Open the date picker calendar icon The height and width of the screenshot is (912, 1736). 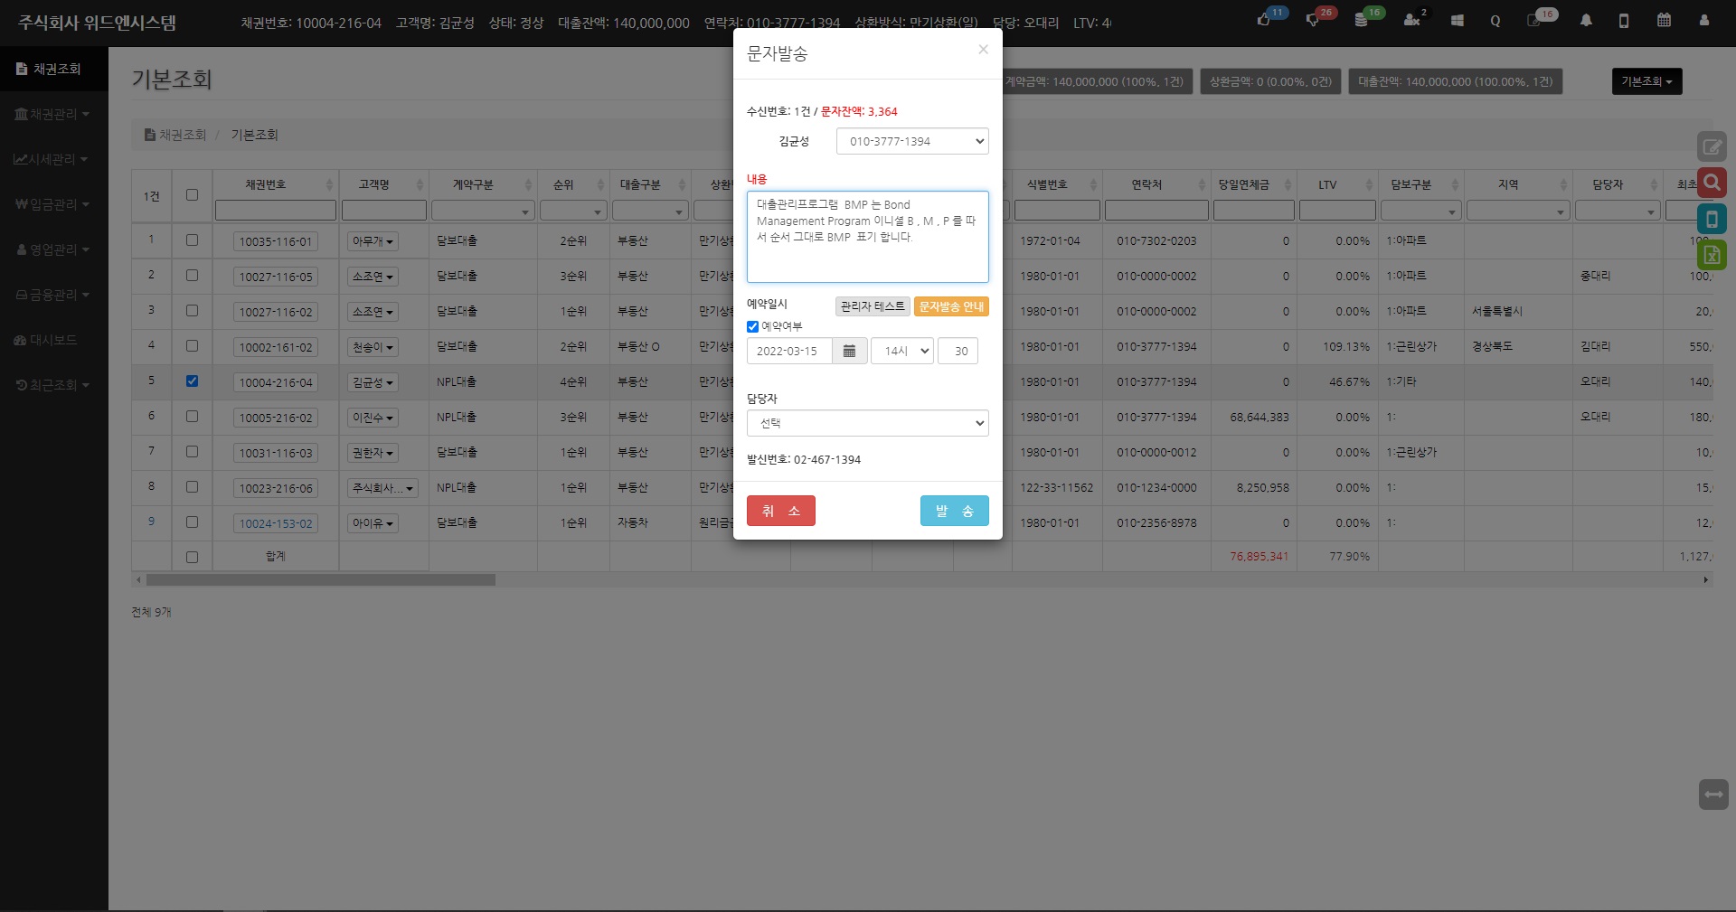(849, 351)
